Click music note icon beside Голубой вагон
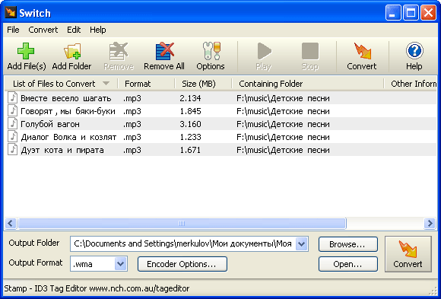The height and width of the screenshot is (299, 441). point(12,123)
